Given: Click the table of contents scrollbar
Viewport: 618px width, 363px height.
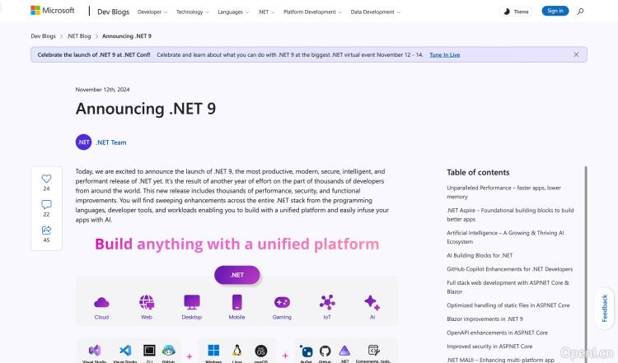Looking at the screenshot, I should click(x=586, y=247).
